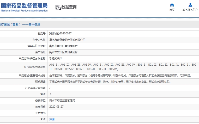The width and height of the screenshot is (199, 124).
Task: Select the record number 冀衡械备20200087
Action: 61,33
